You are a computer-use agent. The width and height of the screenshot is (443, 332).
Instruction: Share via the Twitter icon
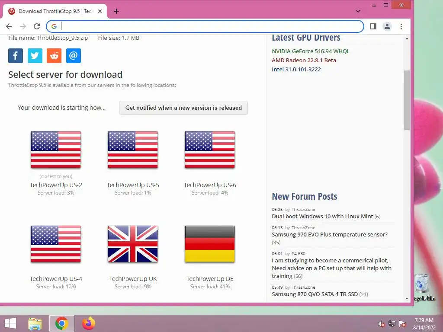click(x=35, y=56)
